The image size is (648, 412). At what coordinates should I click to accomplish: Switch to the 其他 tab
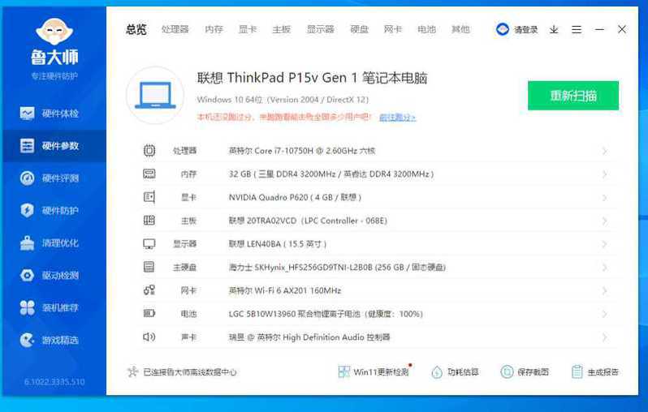pos(460,29)
